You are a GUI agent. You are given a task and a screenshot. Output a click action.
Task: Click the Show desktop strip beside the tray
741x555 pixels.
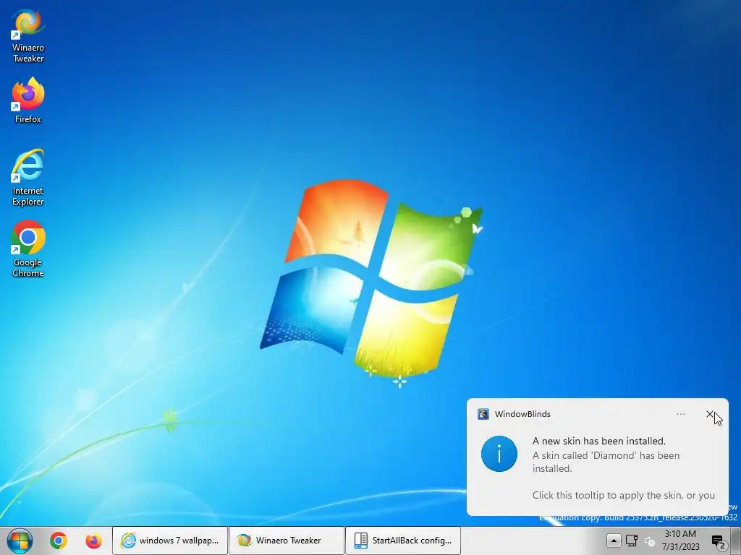click(736, 541)
